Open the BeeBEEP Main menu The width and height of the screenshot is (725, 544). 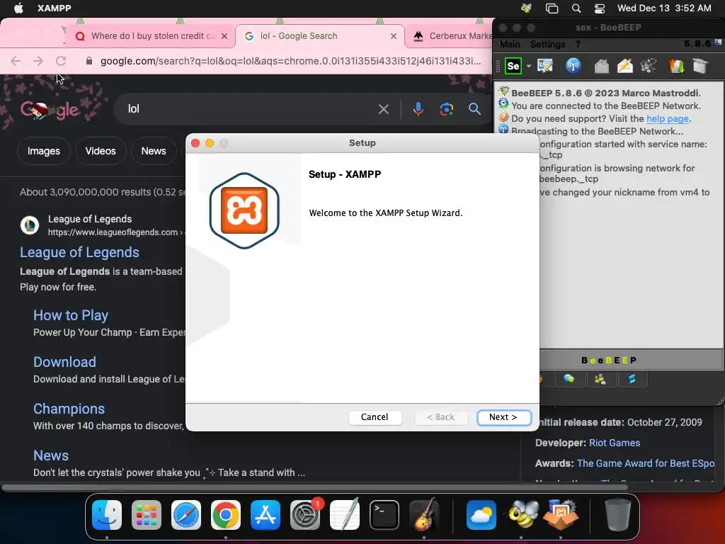click(510, 44)
